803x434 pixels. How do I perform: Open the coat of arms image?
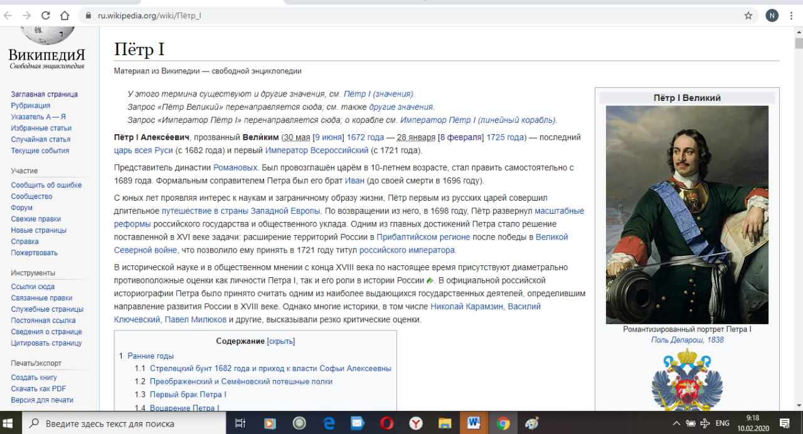coord(687,379)
